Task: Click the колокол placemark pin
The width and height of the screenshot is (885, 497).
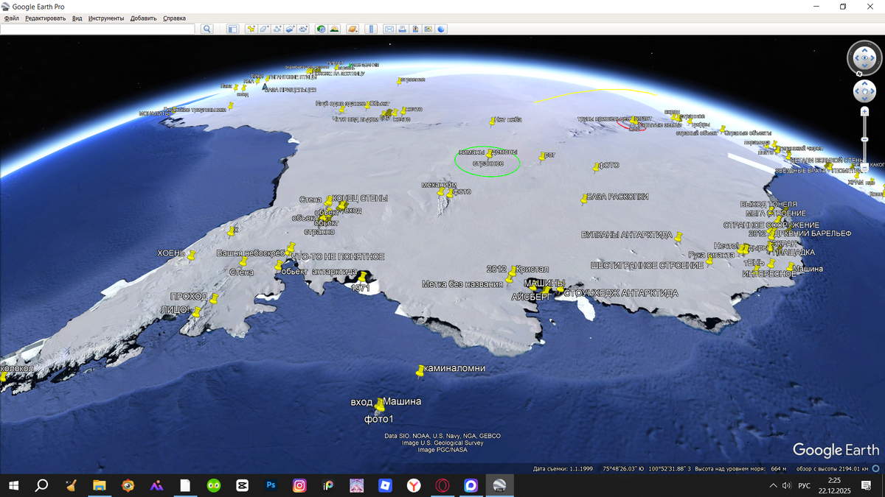Action: (3, 377)
